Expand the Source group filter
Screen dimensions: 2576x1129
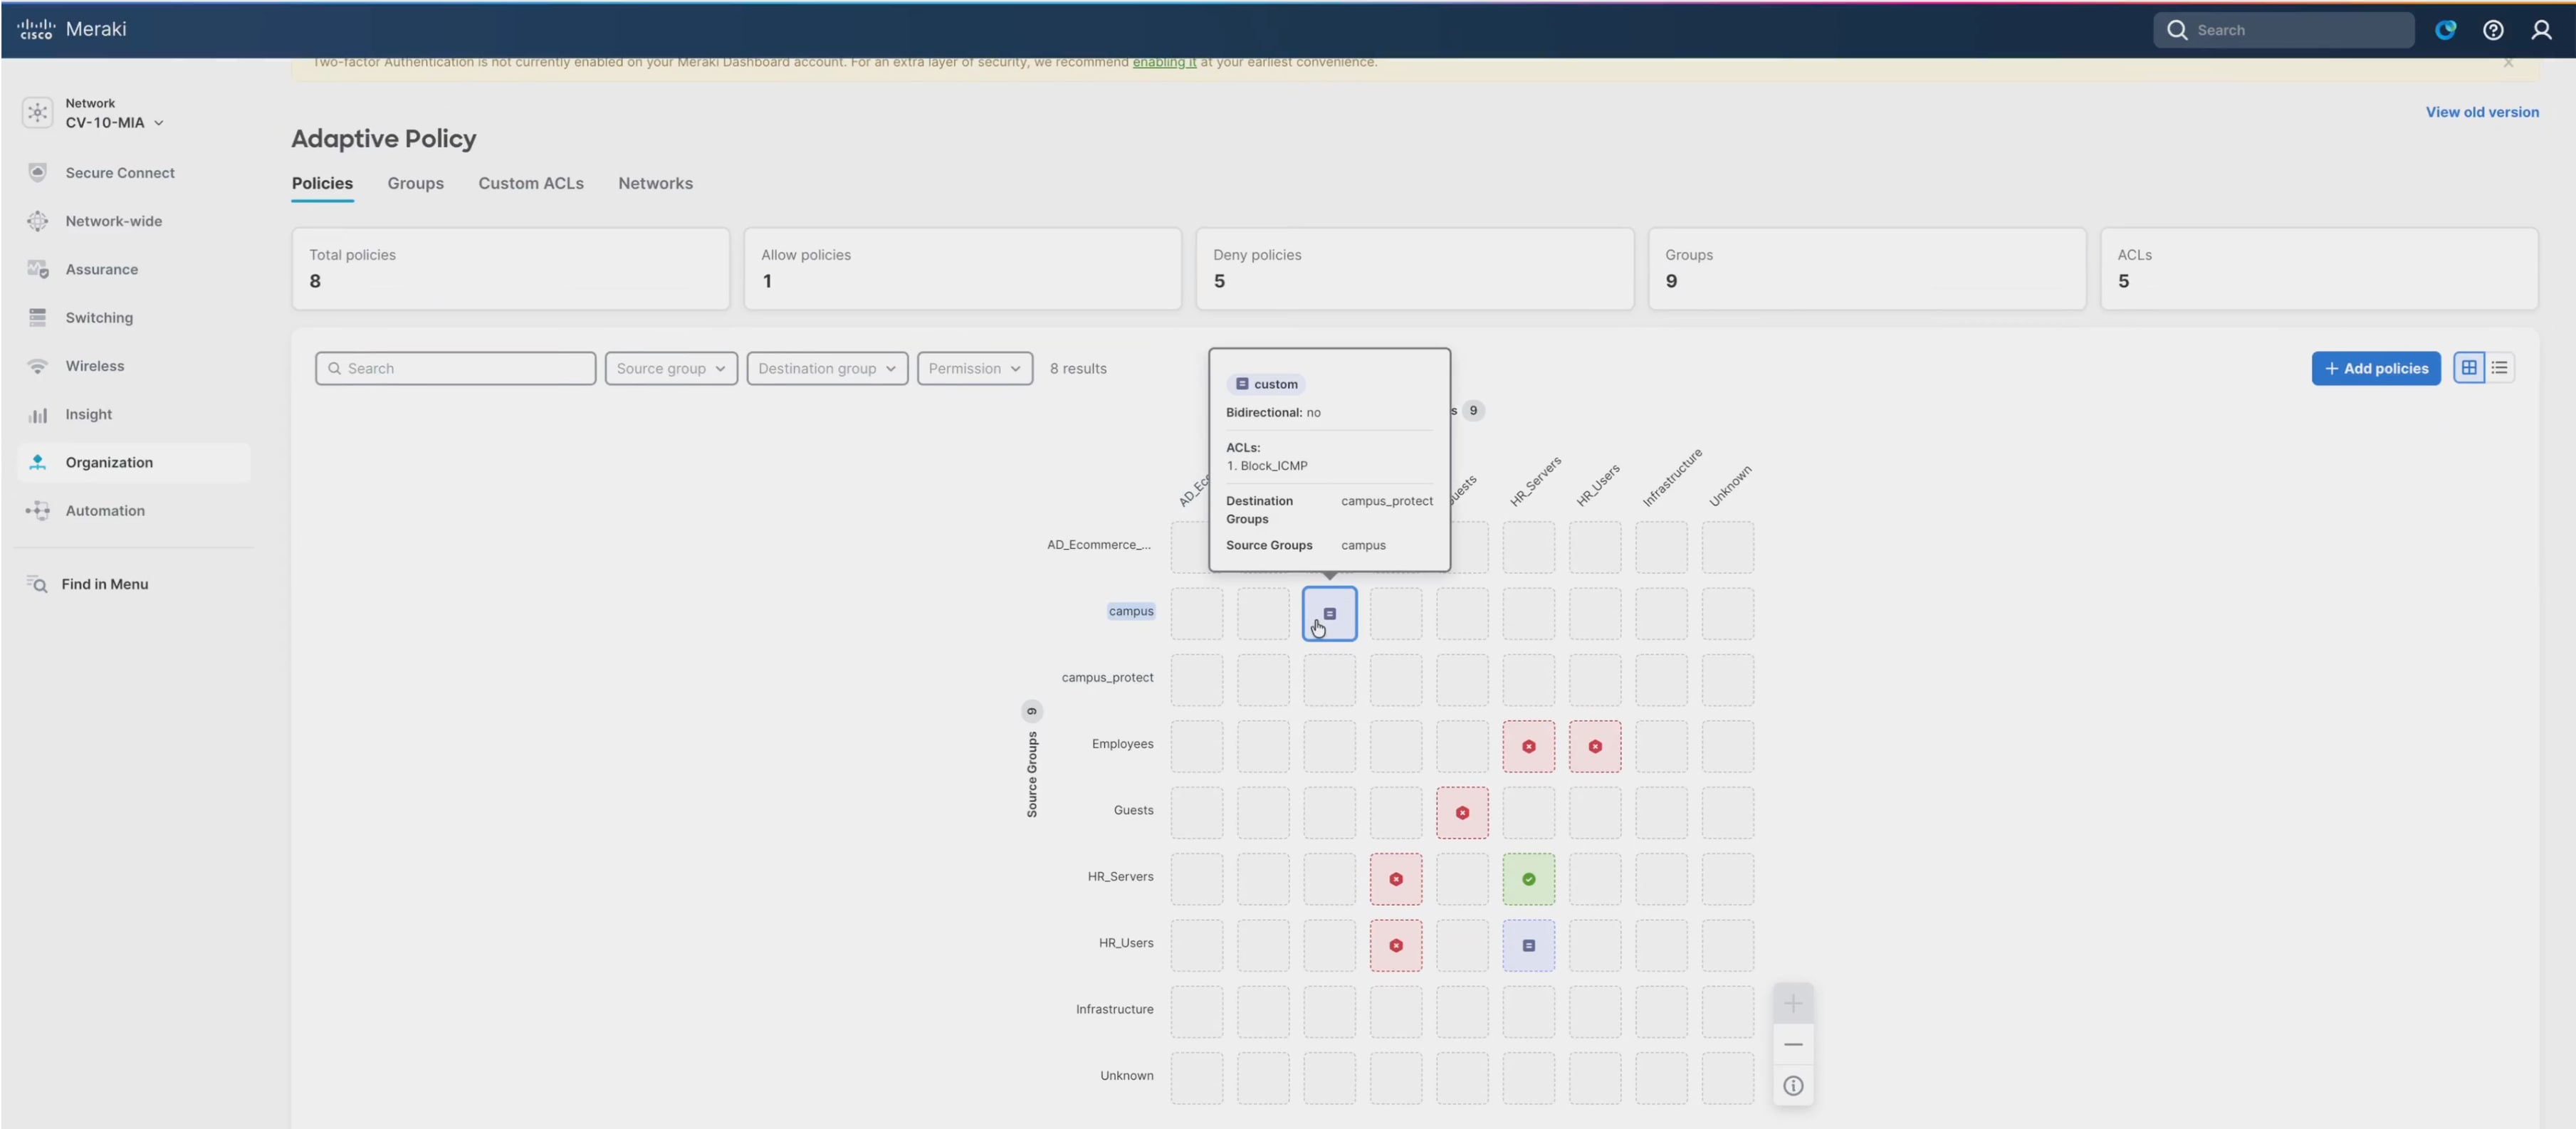pyautogui.click(x=671, y=368)
